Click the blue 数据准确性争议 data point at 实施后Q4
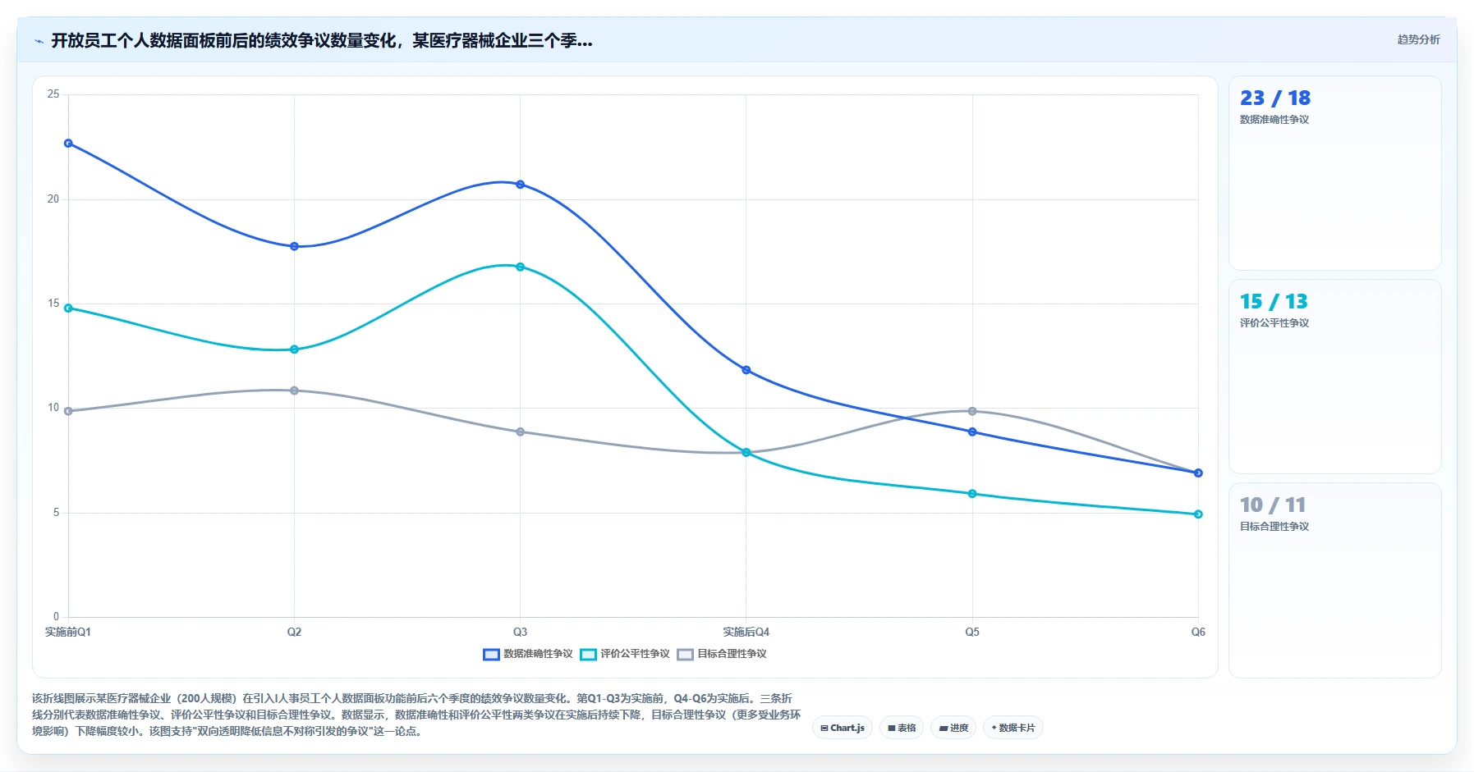Viewport: 1474px width, 772px height. tap(746, 370)
